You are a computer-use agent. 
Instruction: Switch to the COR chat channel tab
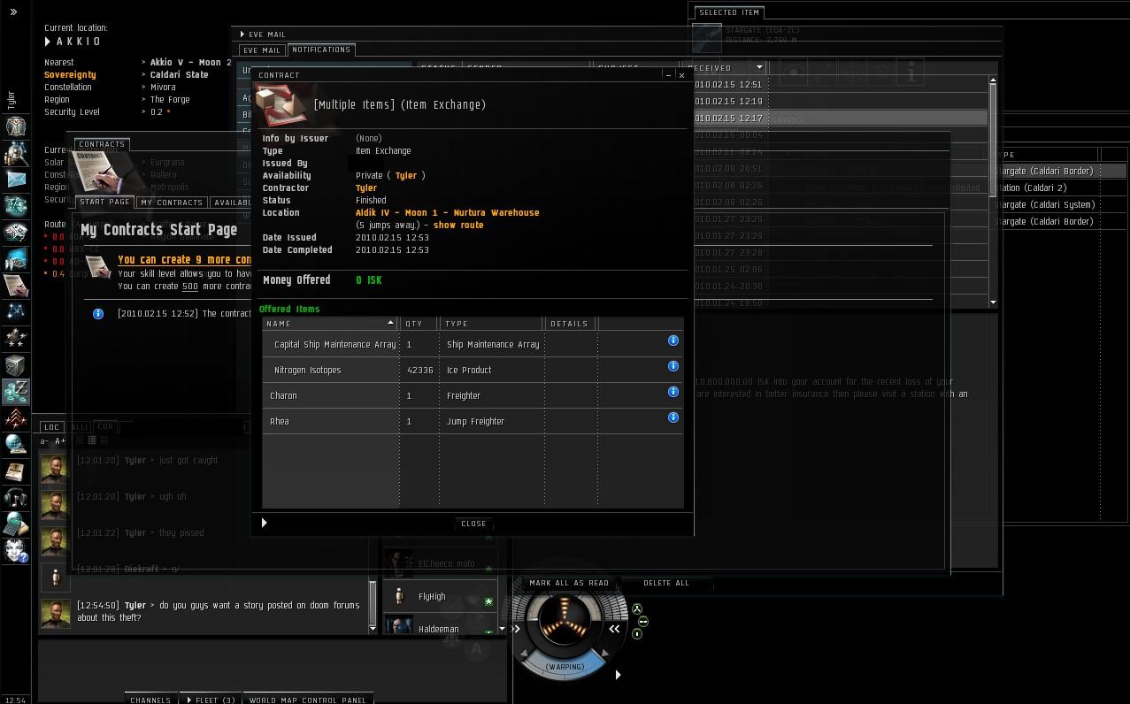(105, 427)
